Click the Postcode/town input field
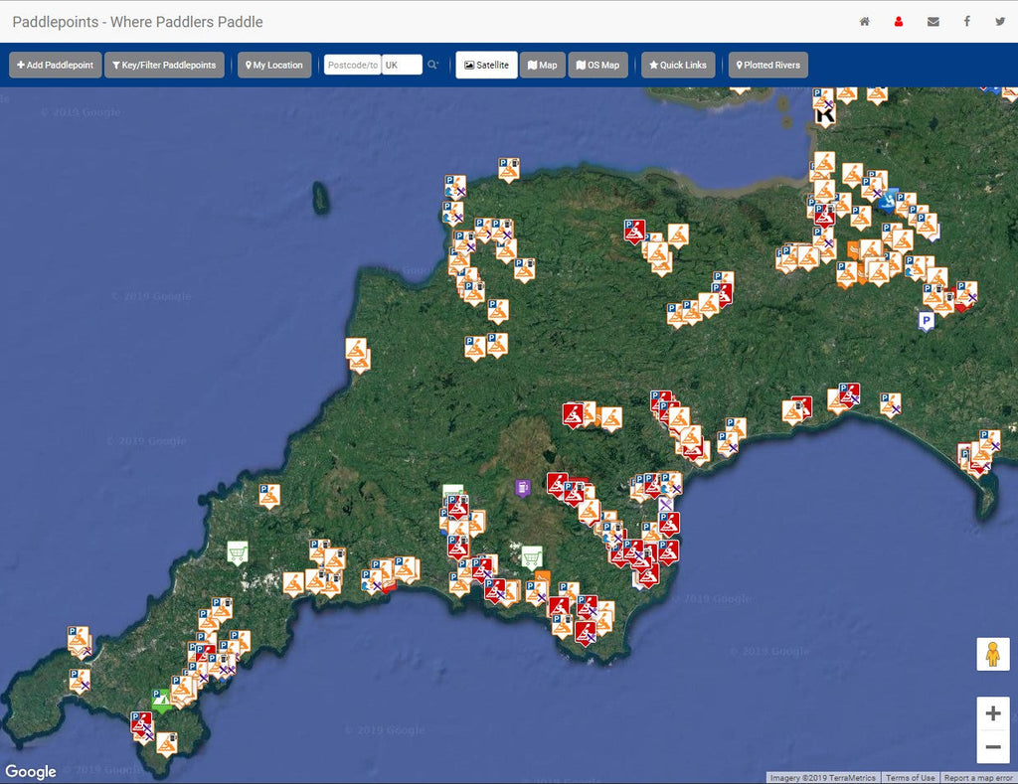 click(353, 65)
